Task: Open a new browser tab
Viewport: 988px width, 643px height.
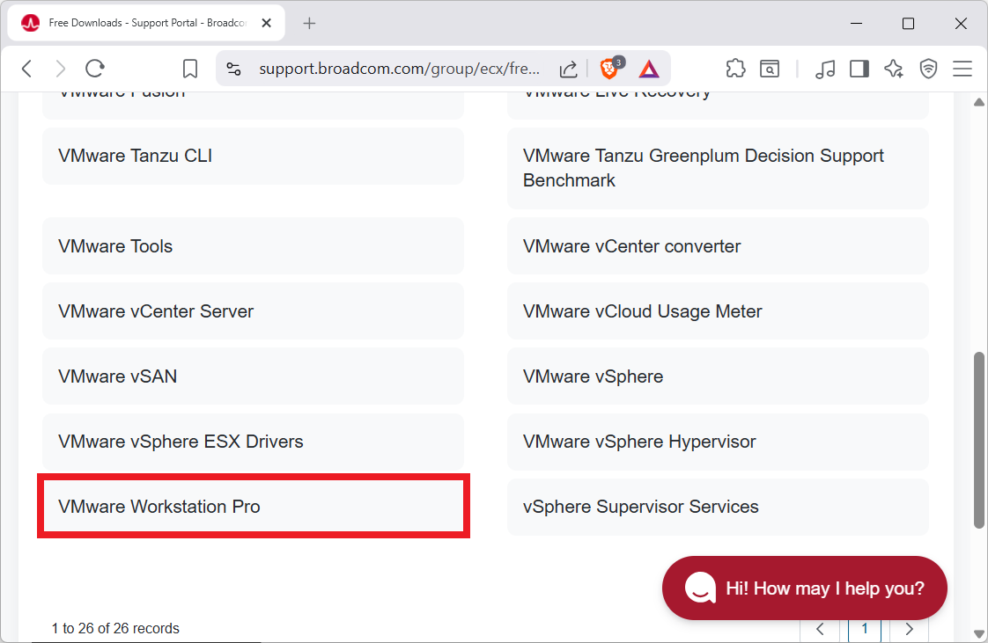Action: click(x=309, y=23)
